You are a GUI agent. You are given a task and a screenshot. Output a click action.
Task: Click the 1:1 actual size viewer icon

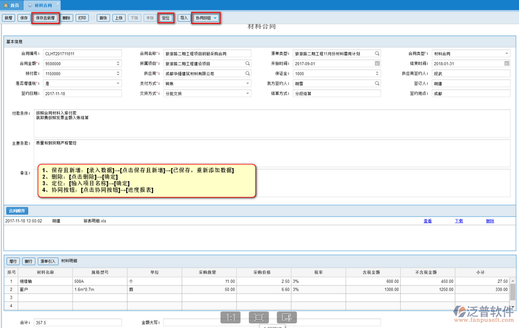(231, 317)
